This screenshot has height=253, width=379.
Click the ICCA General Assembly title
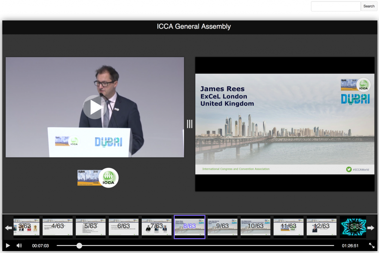click(194, 26)
